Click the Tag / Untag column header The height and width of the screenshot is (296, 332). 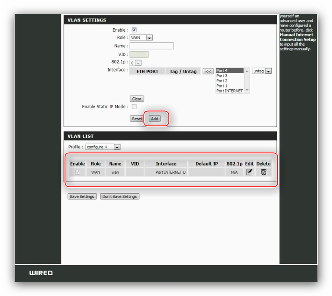pyautogui.click(x=183, y=72)
